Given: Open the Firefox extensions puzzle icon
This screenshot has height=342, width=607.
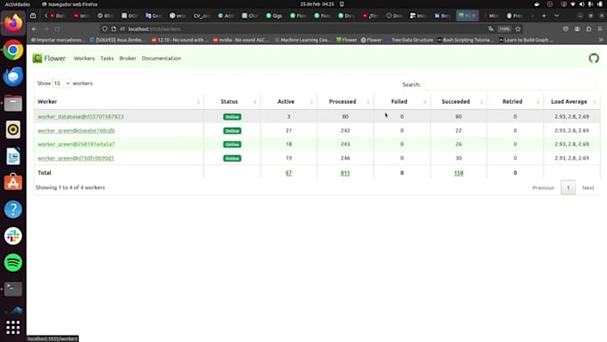Looking at the screenshot, I should (x=588, y=29).
